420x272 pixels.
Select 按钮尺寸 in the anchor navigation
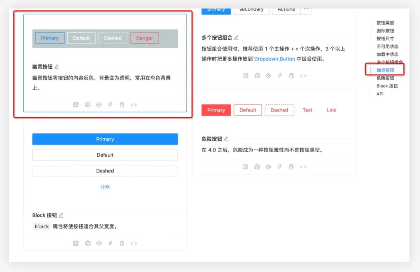(x=385, y=38)
